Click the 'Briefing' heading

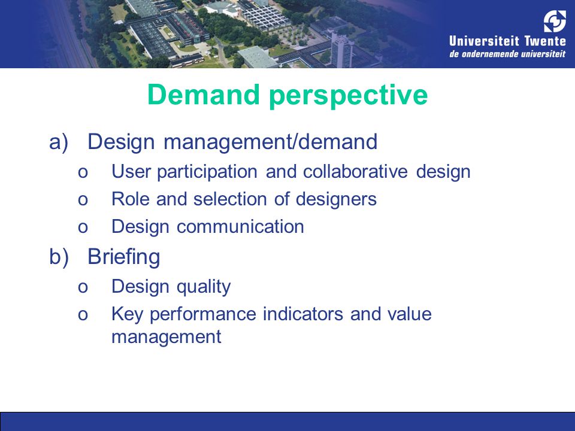click(123, 257)
